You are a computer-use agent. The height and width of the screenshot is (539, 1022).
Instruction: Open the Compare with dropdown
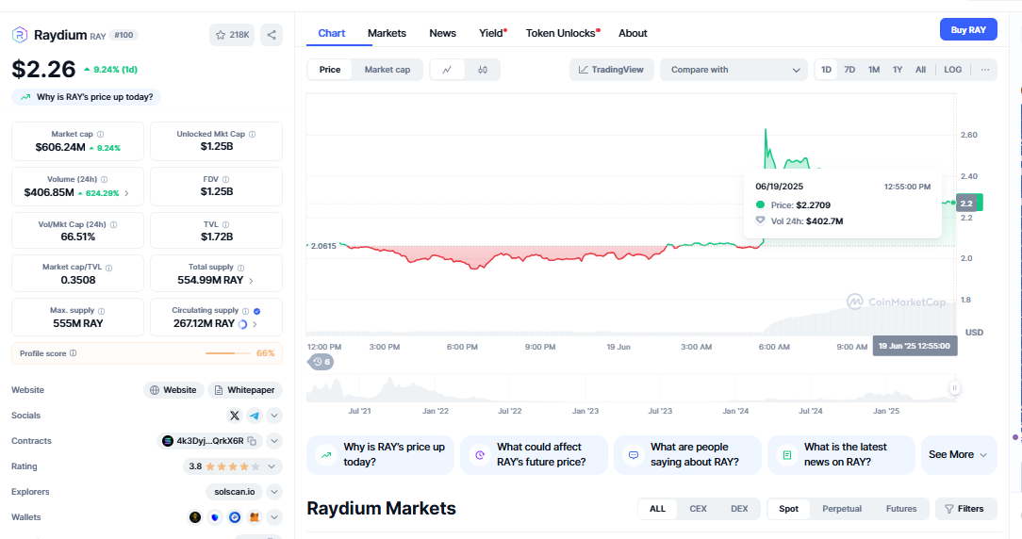click(734, 70)
